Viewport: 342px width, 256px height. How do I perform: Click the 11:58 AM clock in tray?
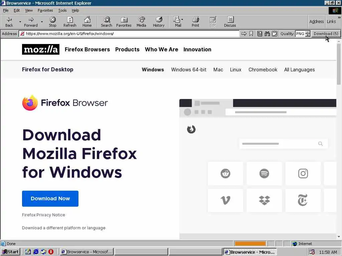(x=328, y=252)
